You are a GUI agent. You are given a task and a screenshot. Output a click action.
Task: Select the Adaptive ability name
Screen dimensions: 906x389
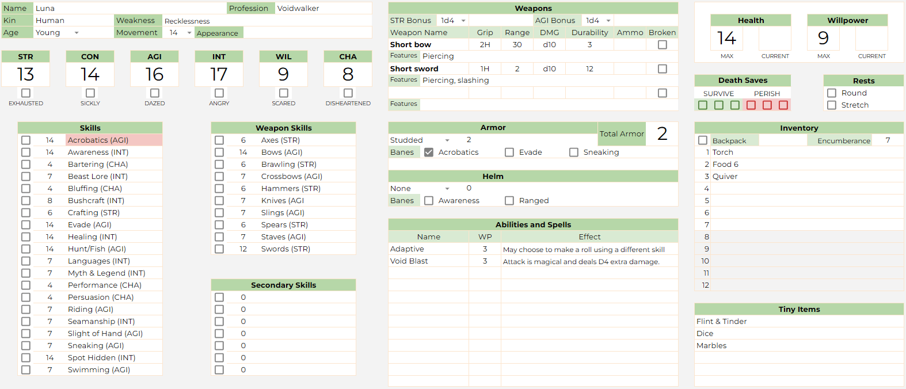click(407, 249)
